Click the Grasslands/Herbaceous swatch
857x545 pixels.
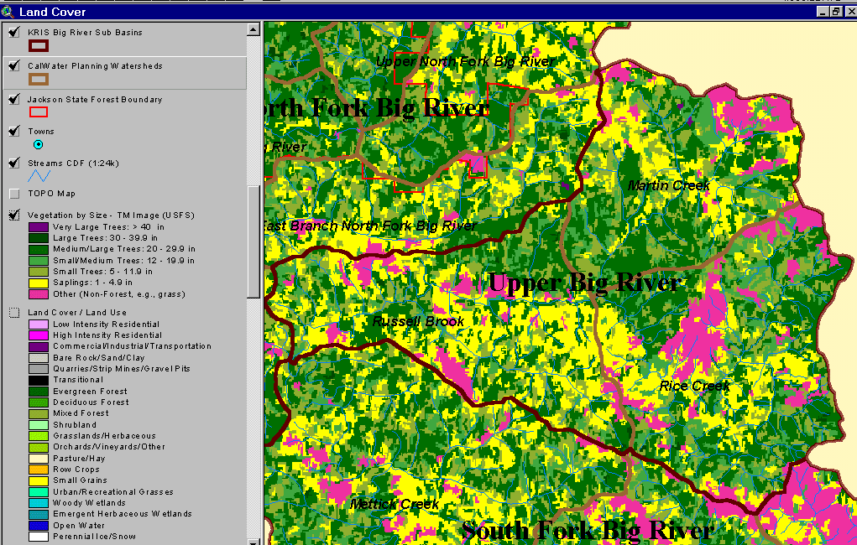(x=39, y=436)
